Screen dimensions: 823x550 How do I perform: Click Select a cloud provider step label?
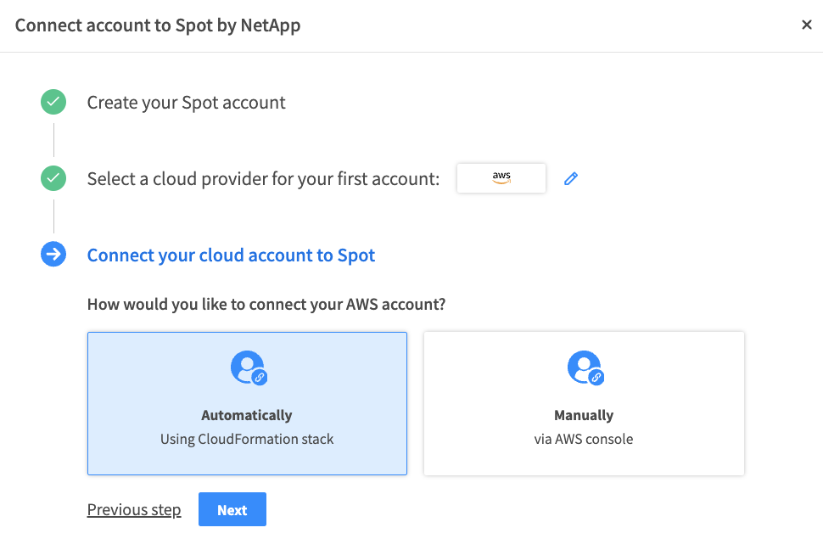[263, 179]
